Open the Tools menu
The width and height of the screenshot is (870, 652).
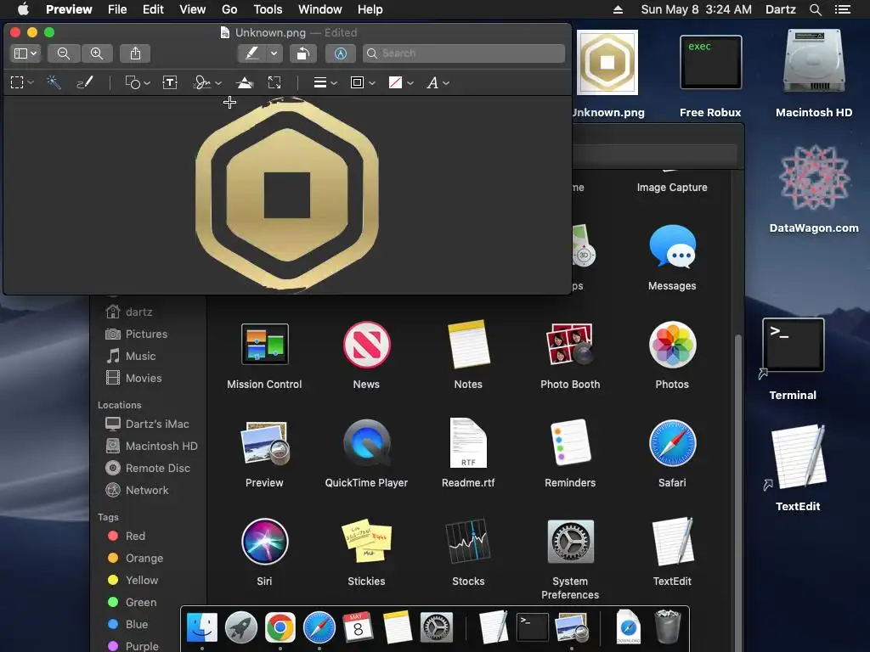click(x=268, y=9)
